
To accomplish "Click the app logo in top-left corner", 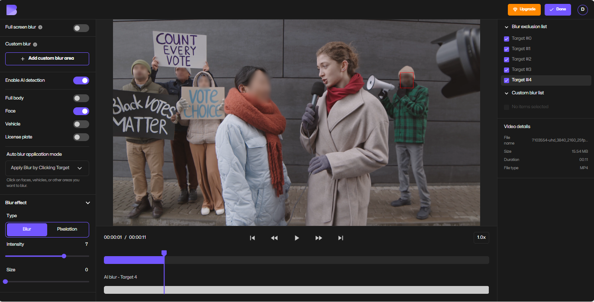I will click(12, 10).
